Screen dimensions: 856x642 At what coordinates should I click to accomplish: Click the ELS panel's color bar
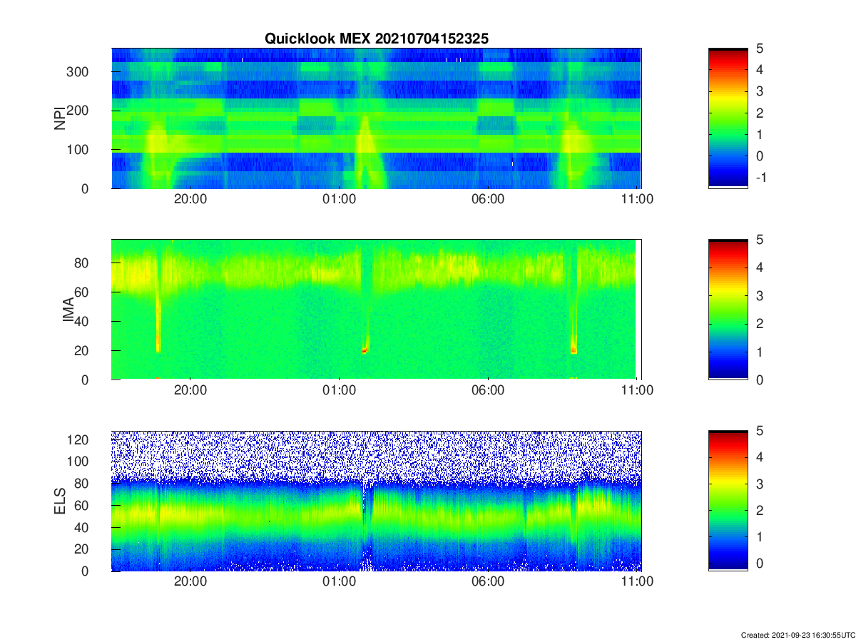click(728, 501)
